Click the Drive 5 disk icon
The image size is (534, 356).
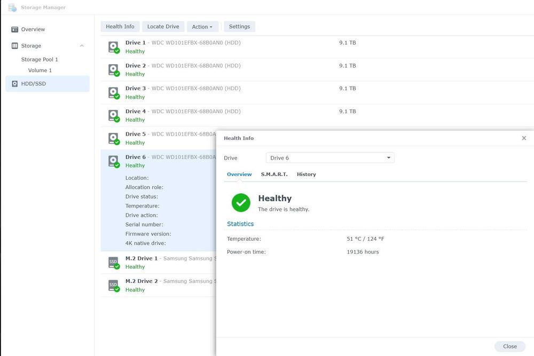[114, 139]
